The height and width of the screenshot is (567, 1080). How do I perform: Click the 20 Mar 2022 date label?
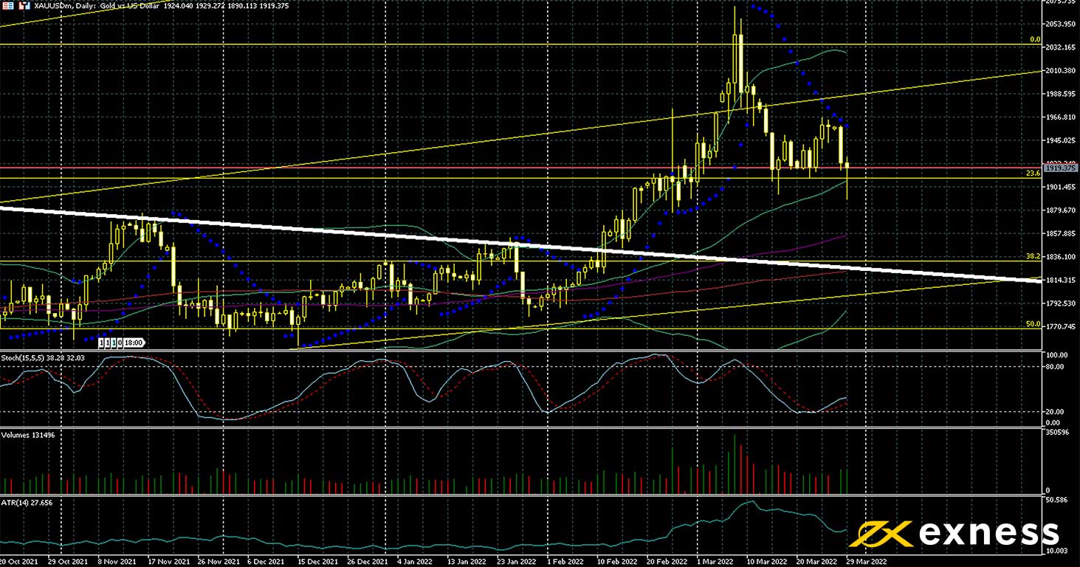(815, 561)
